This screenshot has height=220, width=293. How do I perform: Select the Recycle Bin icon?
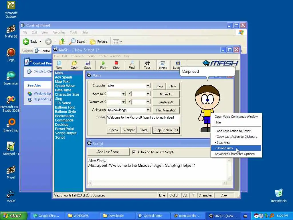279,196
